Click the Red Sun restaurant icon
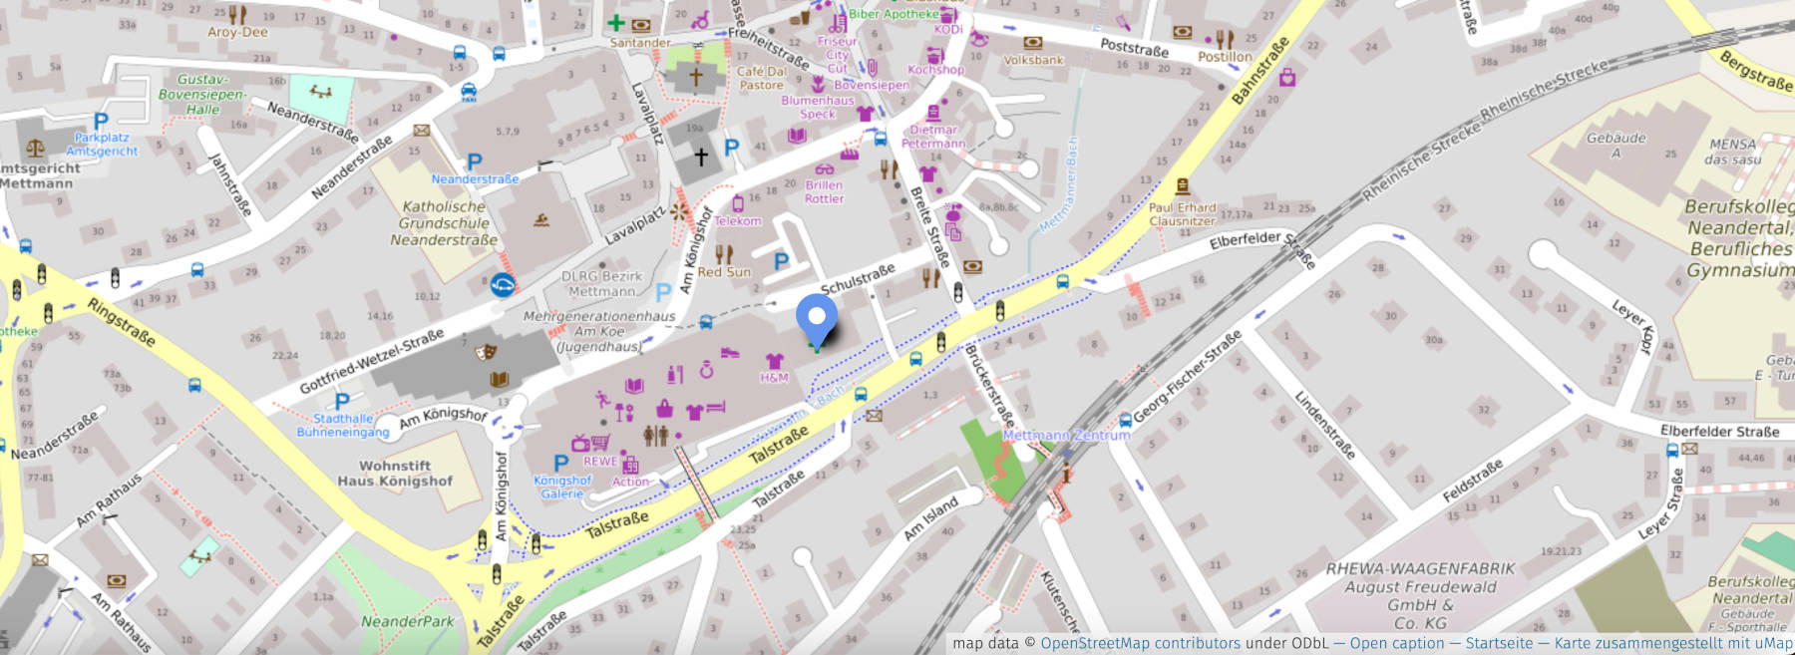The width and height of the screenshot is (1795, 655). click(724, 254)
